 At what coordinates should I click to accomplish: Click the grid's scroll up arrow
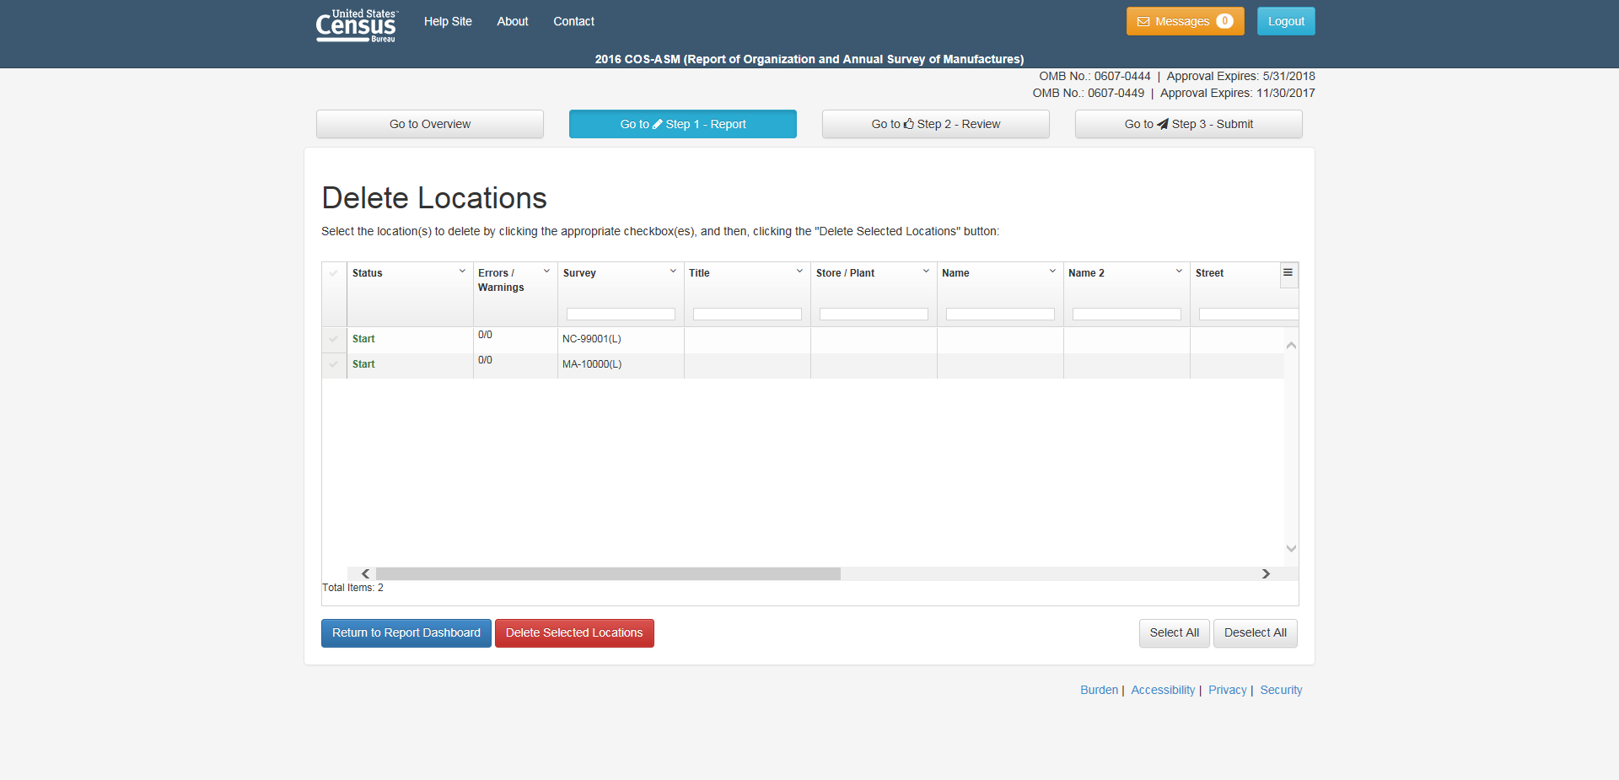(x=1291, y=346)
